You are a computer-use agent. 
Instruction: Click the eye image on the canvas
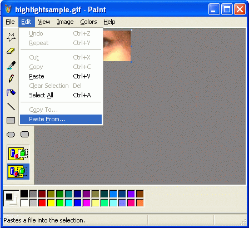coord(117,46)
